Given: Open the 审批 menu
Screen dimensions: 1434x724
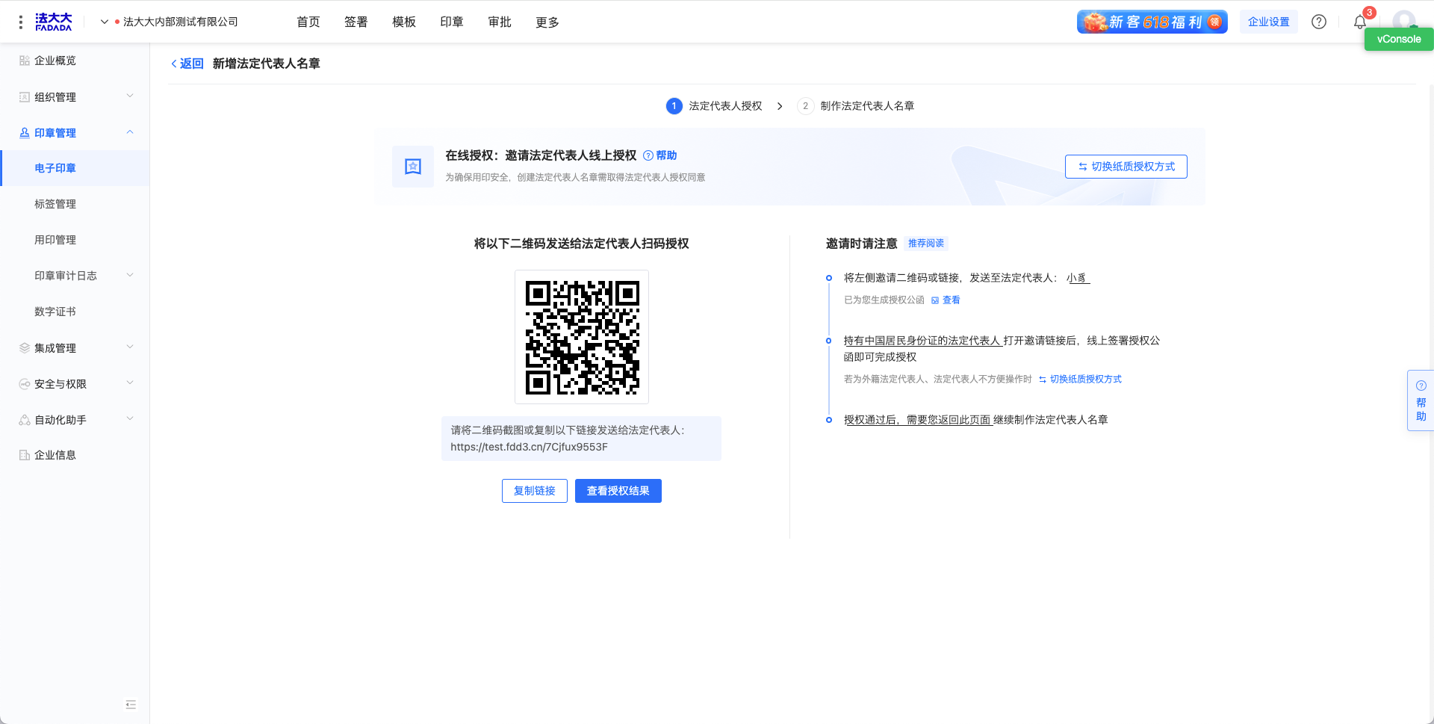Looking at the screenshot, I should [499, 22].
